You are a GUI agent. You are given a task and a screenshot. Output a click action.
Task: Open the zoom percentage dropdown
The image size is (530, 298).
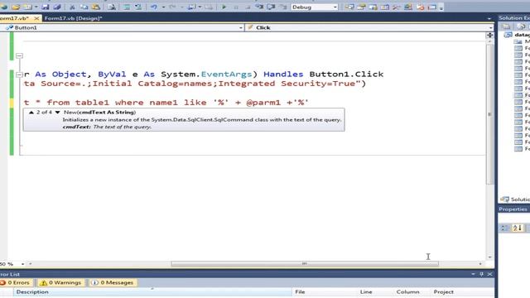coord(22,263)
